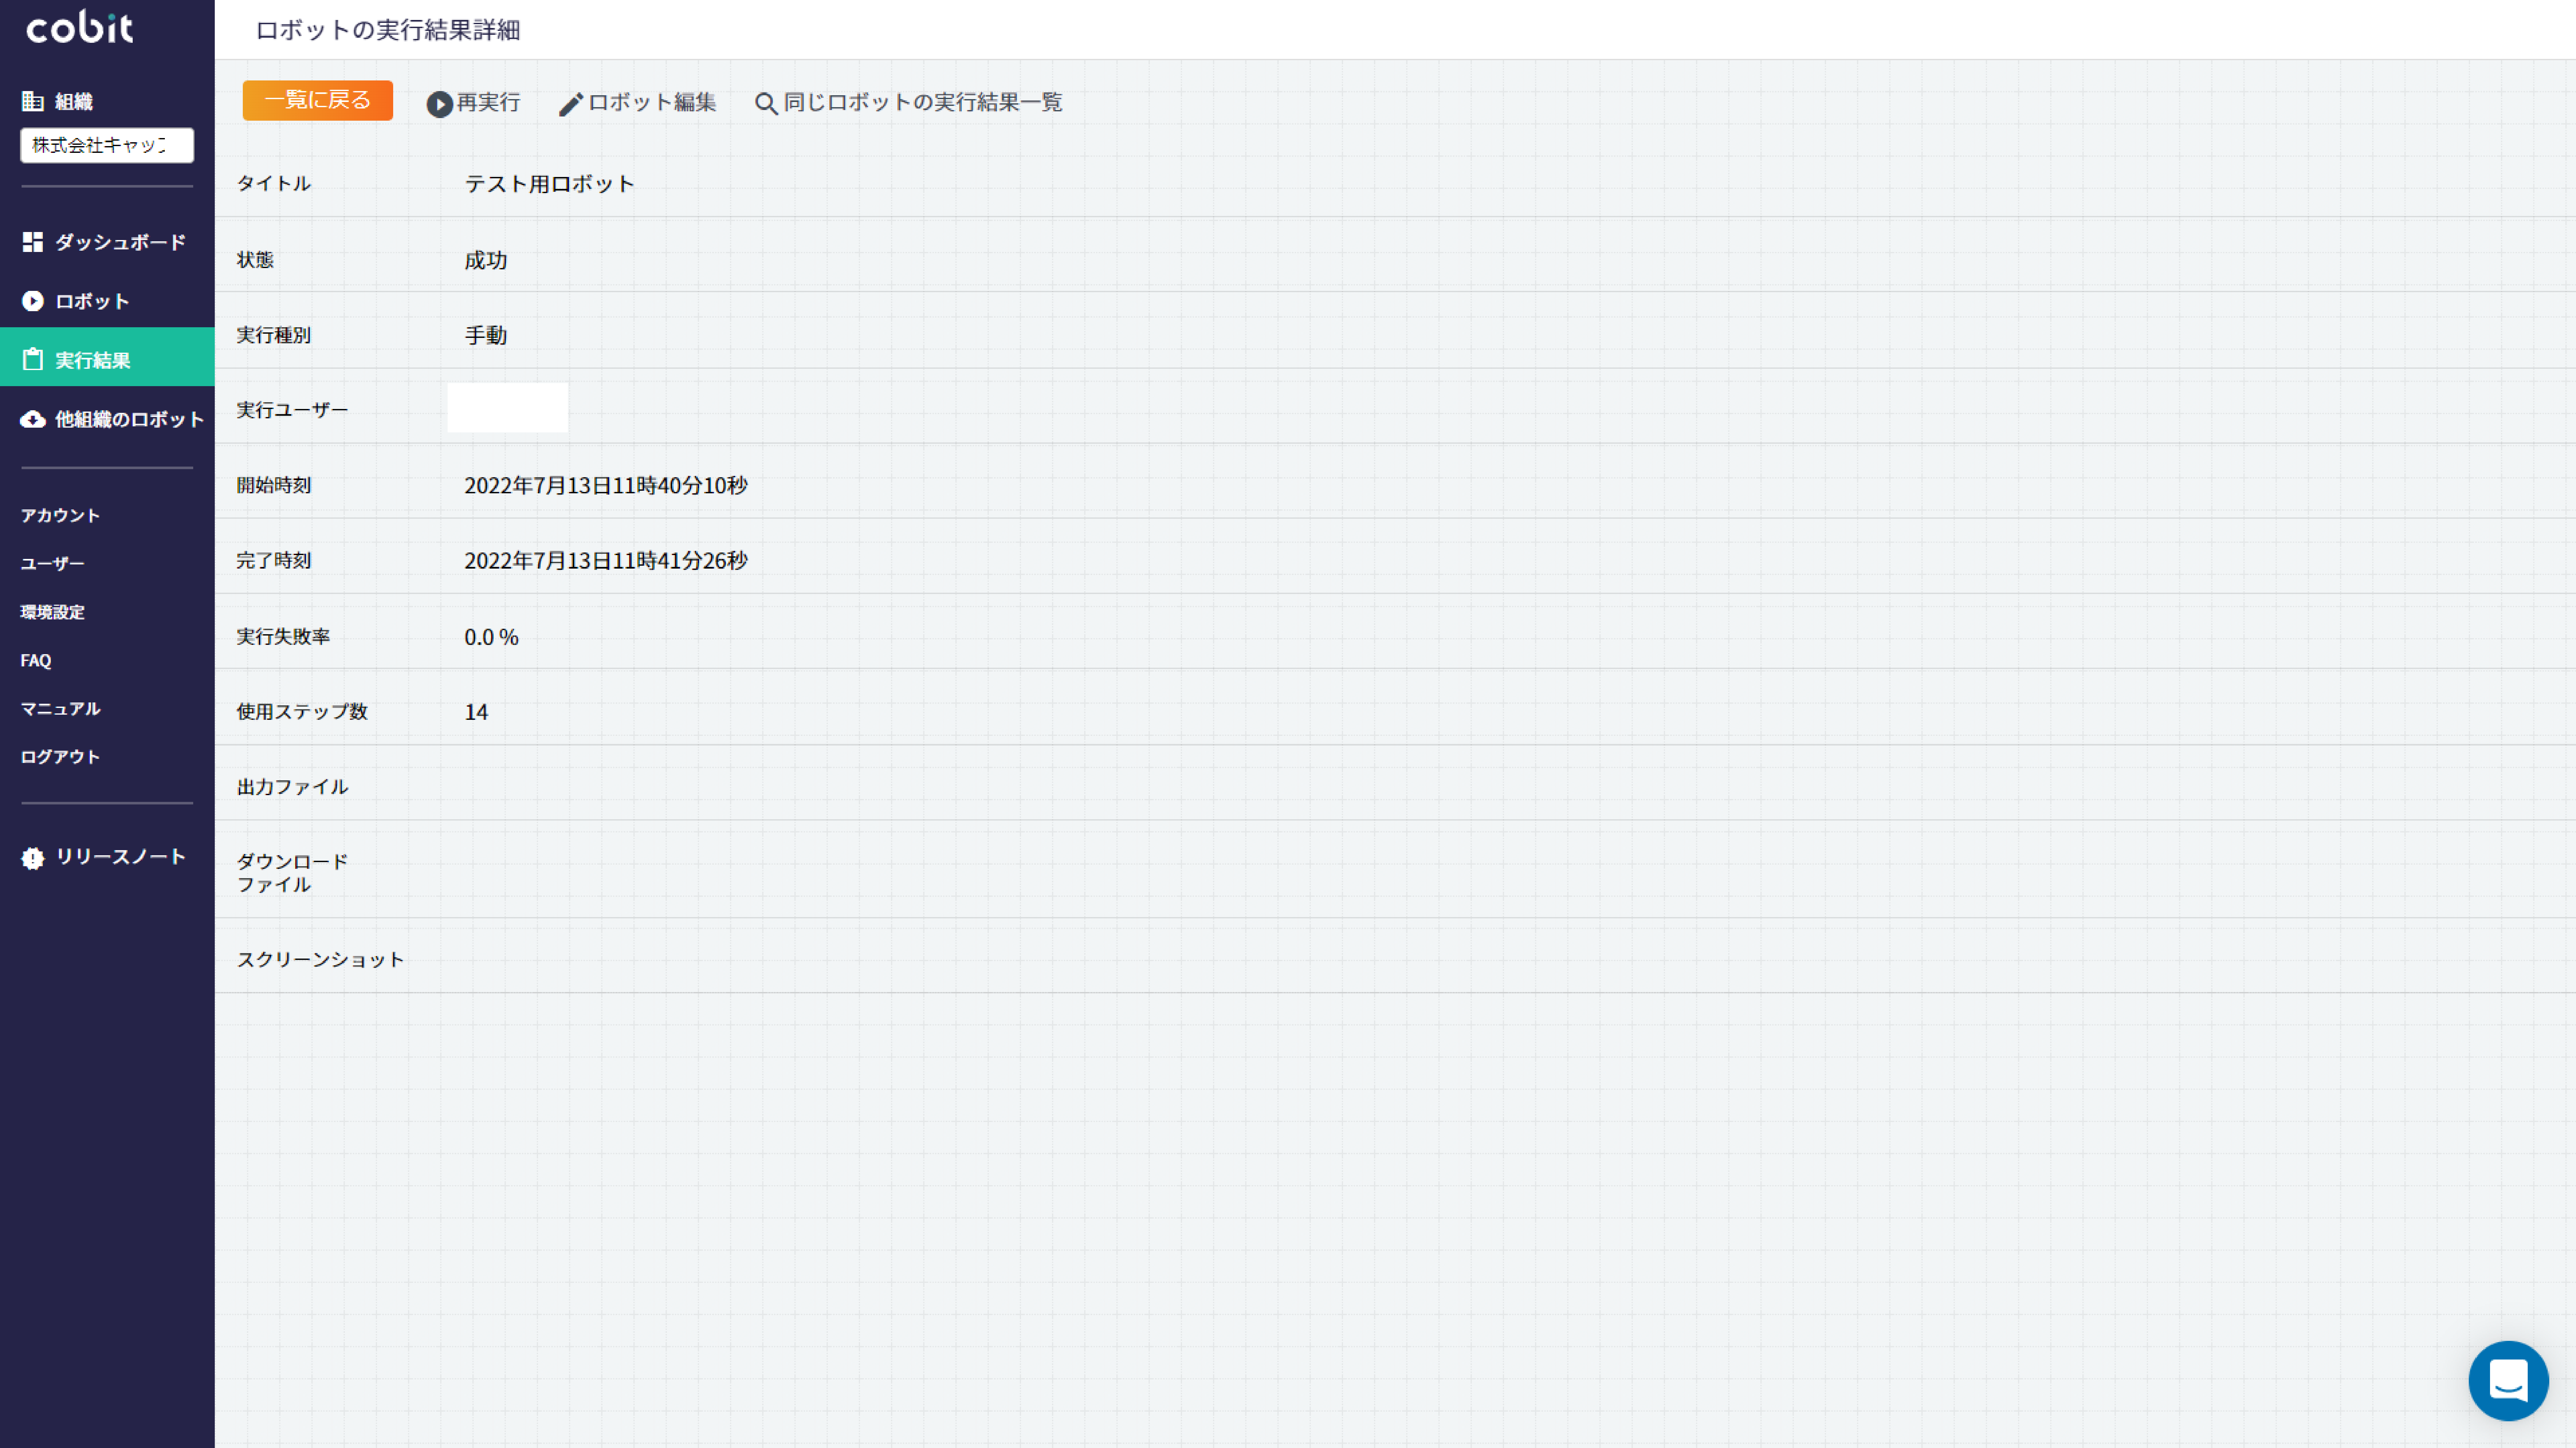Click the end time 2022年7月13日11時41分26秒
Viewport: 2576px width, 1448px height.
(606, 561)
